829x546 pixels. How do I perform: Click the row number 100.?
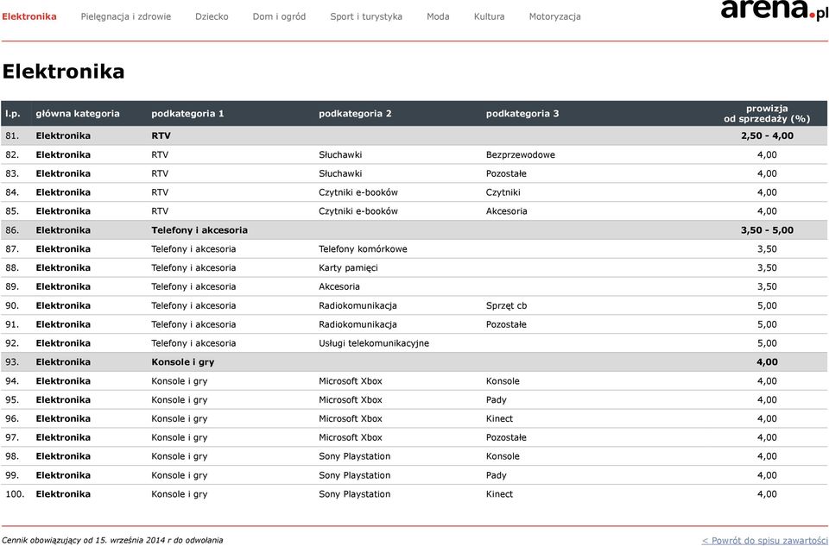[x=15, y=494]
